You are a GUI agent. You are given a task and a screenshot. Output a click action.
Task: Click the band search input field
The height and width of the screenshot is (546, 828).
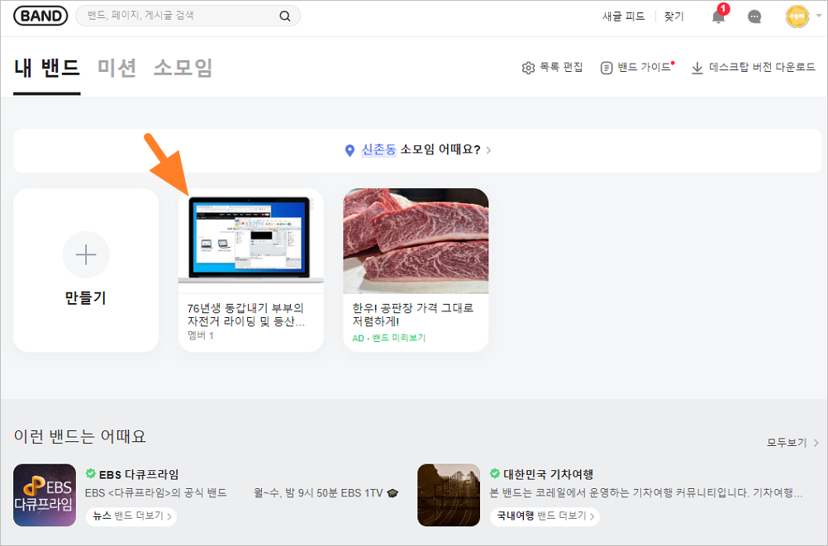pos(165,16)
